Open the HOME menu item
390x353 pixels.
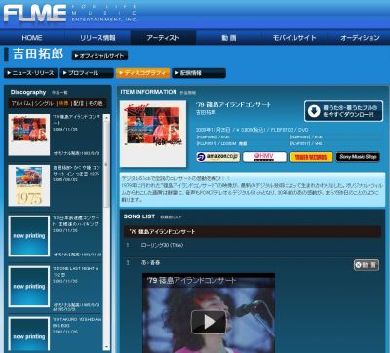click(x=32, y=38)
